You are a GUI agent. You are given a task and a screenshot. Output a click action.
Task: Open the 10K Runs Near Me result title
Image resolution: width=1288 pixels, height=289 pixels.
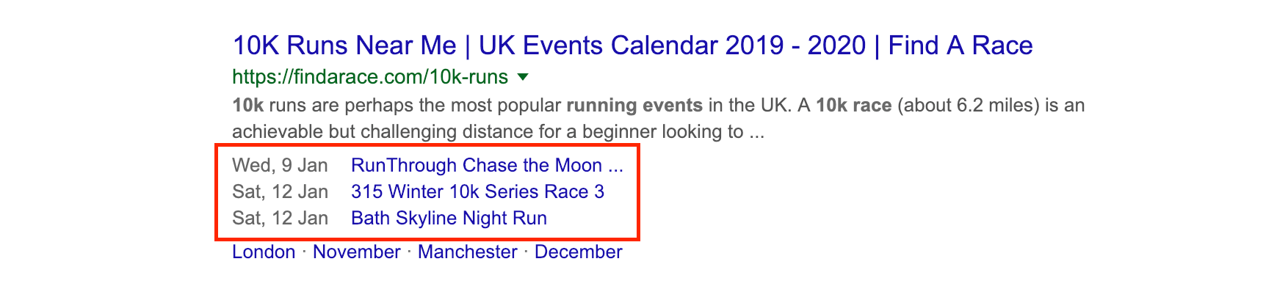click(632, 45)
